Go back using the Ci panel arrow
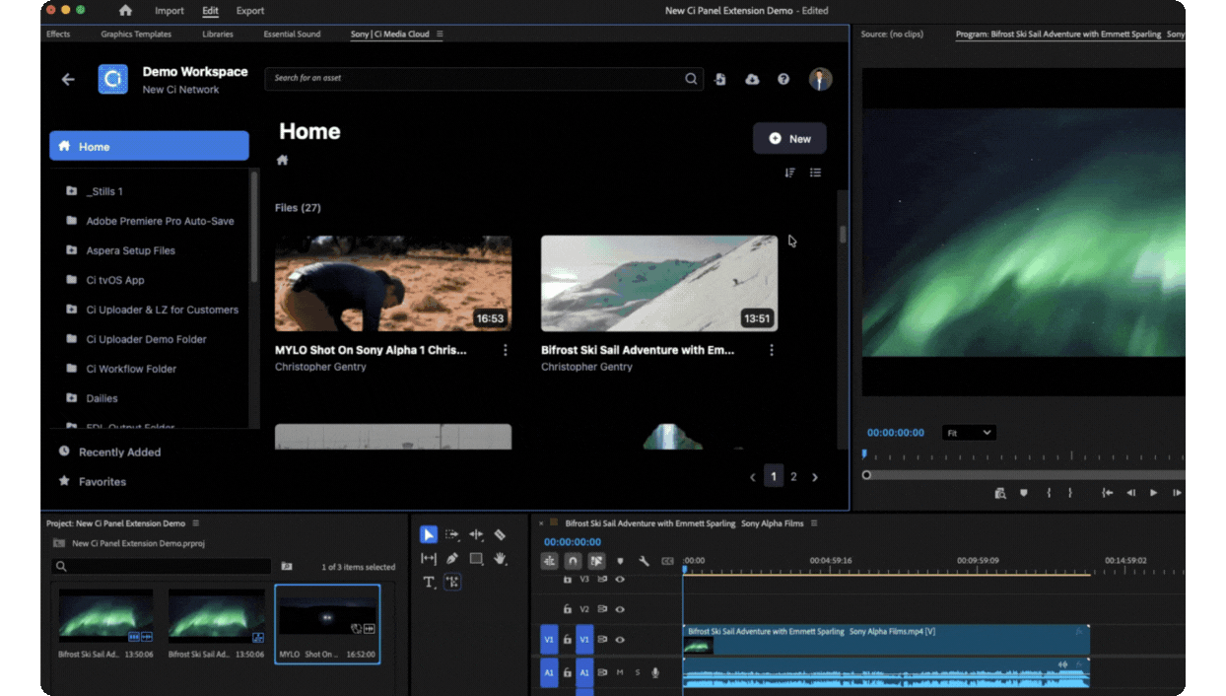This screenshot has width=1226, height=696. [68, 80]
